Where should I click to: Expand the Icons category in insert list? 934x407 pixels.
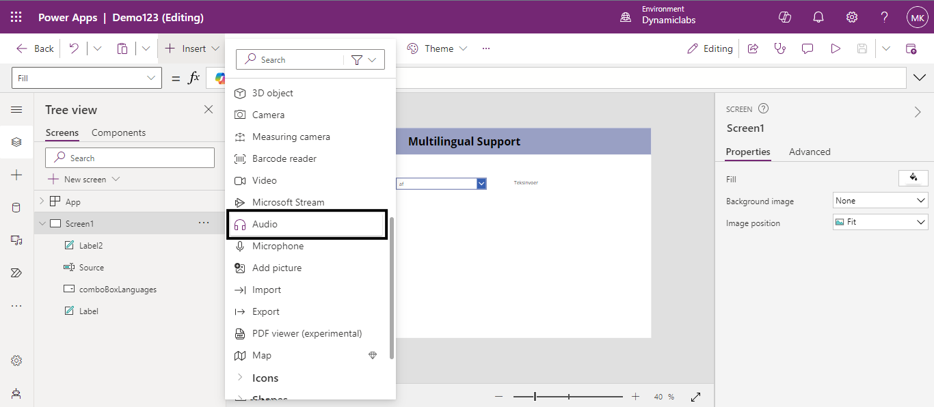point(265,378)
